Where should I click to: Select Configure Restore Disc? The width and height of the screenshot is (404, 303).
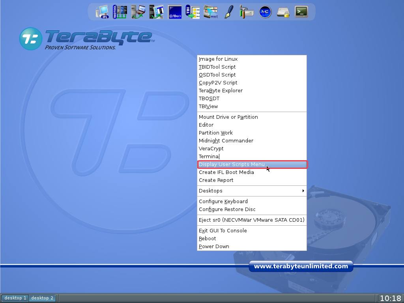tap(252, 209)
